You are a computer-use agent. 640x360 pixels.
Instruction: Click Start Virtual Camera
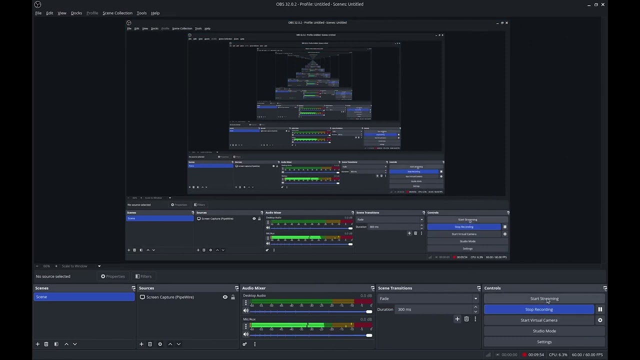(x=539, y=320)
